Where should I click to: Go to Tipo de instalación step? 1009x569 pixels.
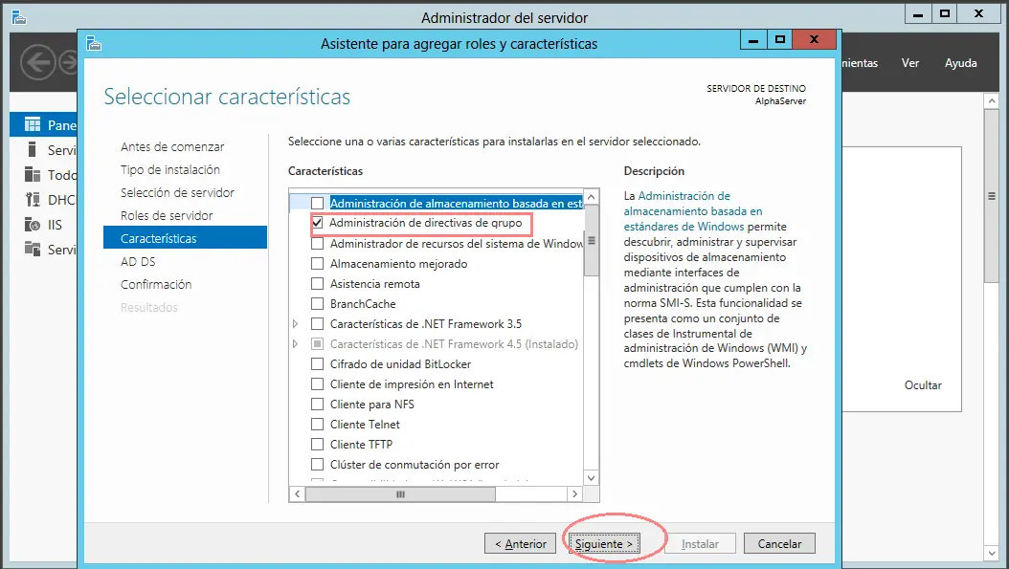169,169
